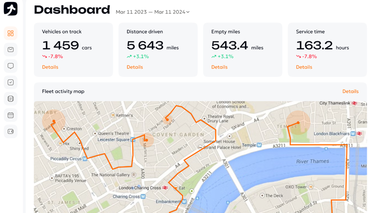Viewport: 368px width, 213px height.
Task: View Details for Empty miles
Action: 219,67
